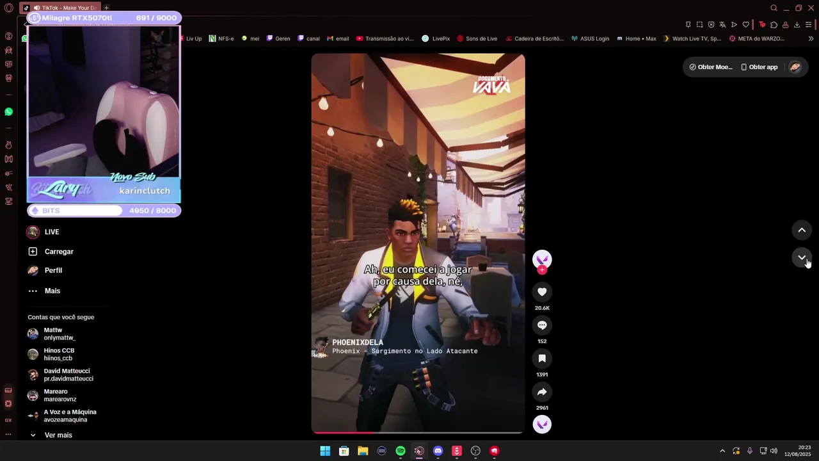Image resolution: width=819 pixels, height=461 pixels.
Task: Click the volume icon in the system tray
Action: (x=774, y=451)
